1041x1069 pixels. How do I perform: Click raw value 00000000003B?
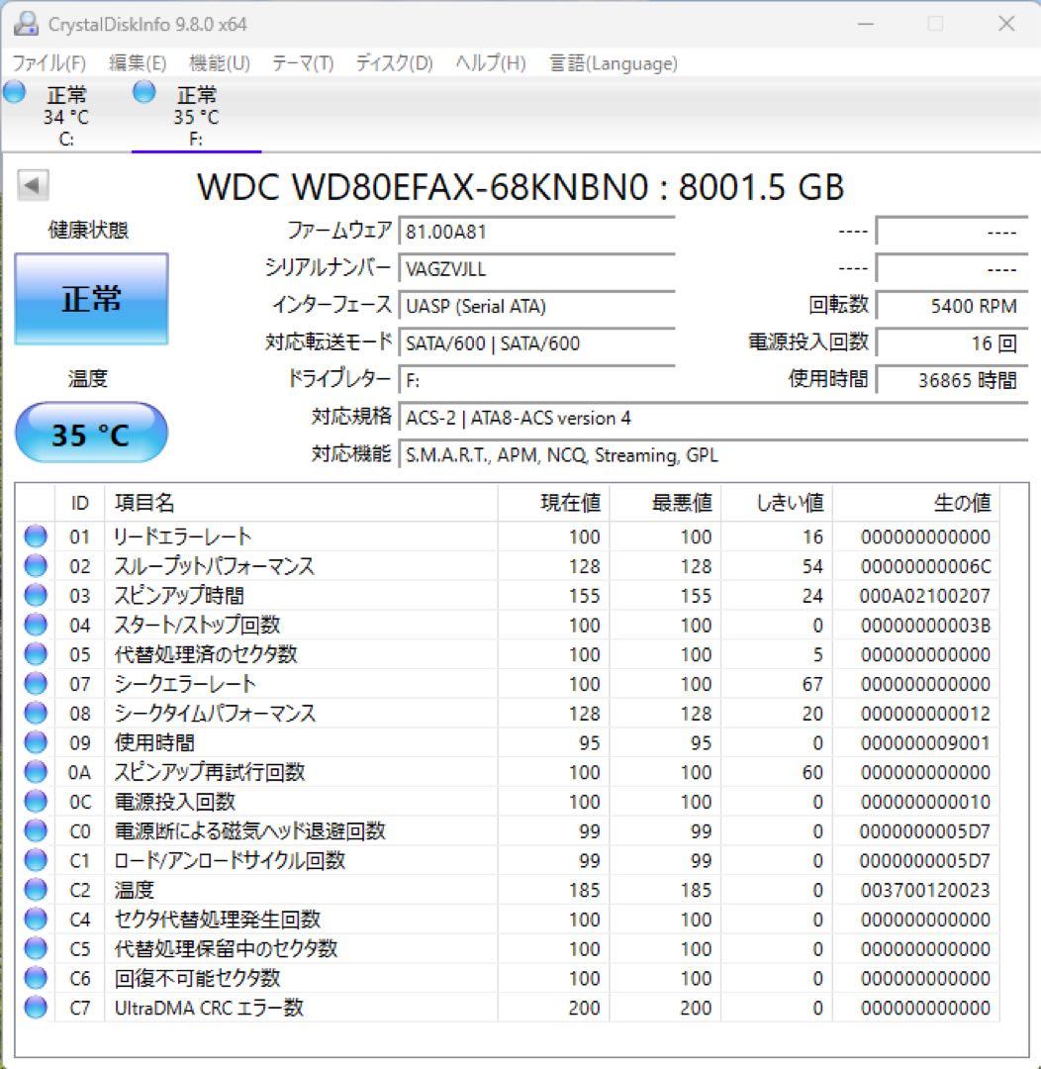point(925,626)
